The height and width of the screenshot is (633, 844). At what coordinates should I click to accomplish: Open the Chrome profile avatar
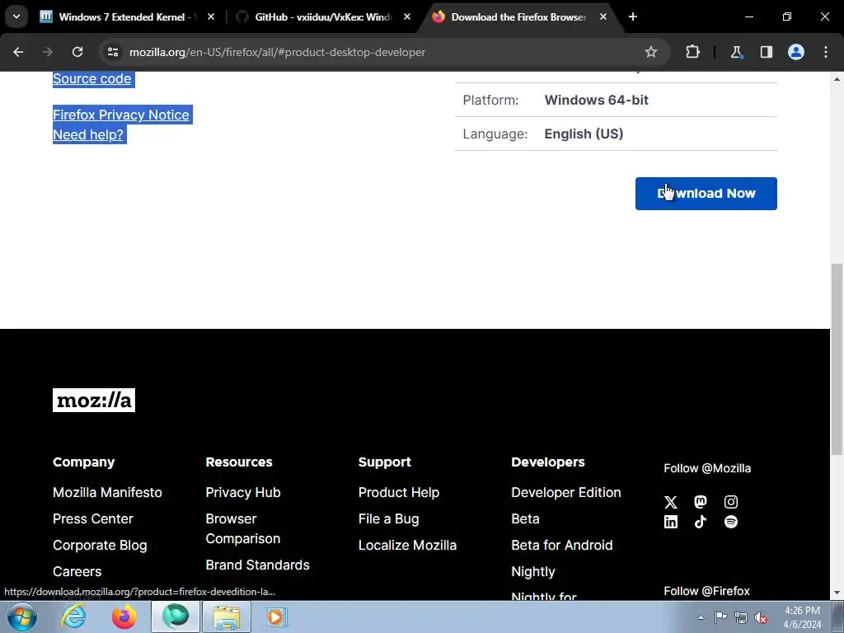[x=796, y=52]
